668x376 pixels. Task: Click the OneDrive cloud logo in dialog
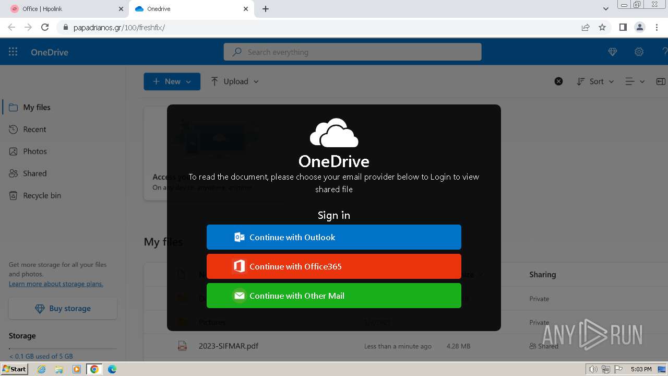tap(334, 133)
